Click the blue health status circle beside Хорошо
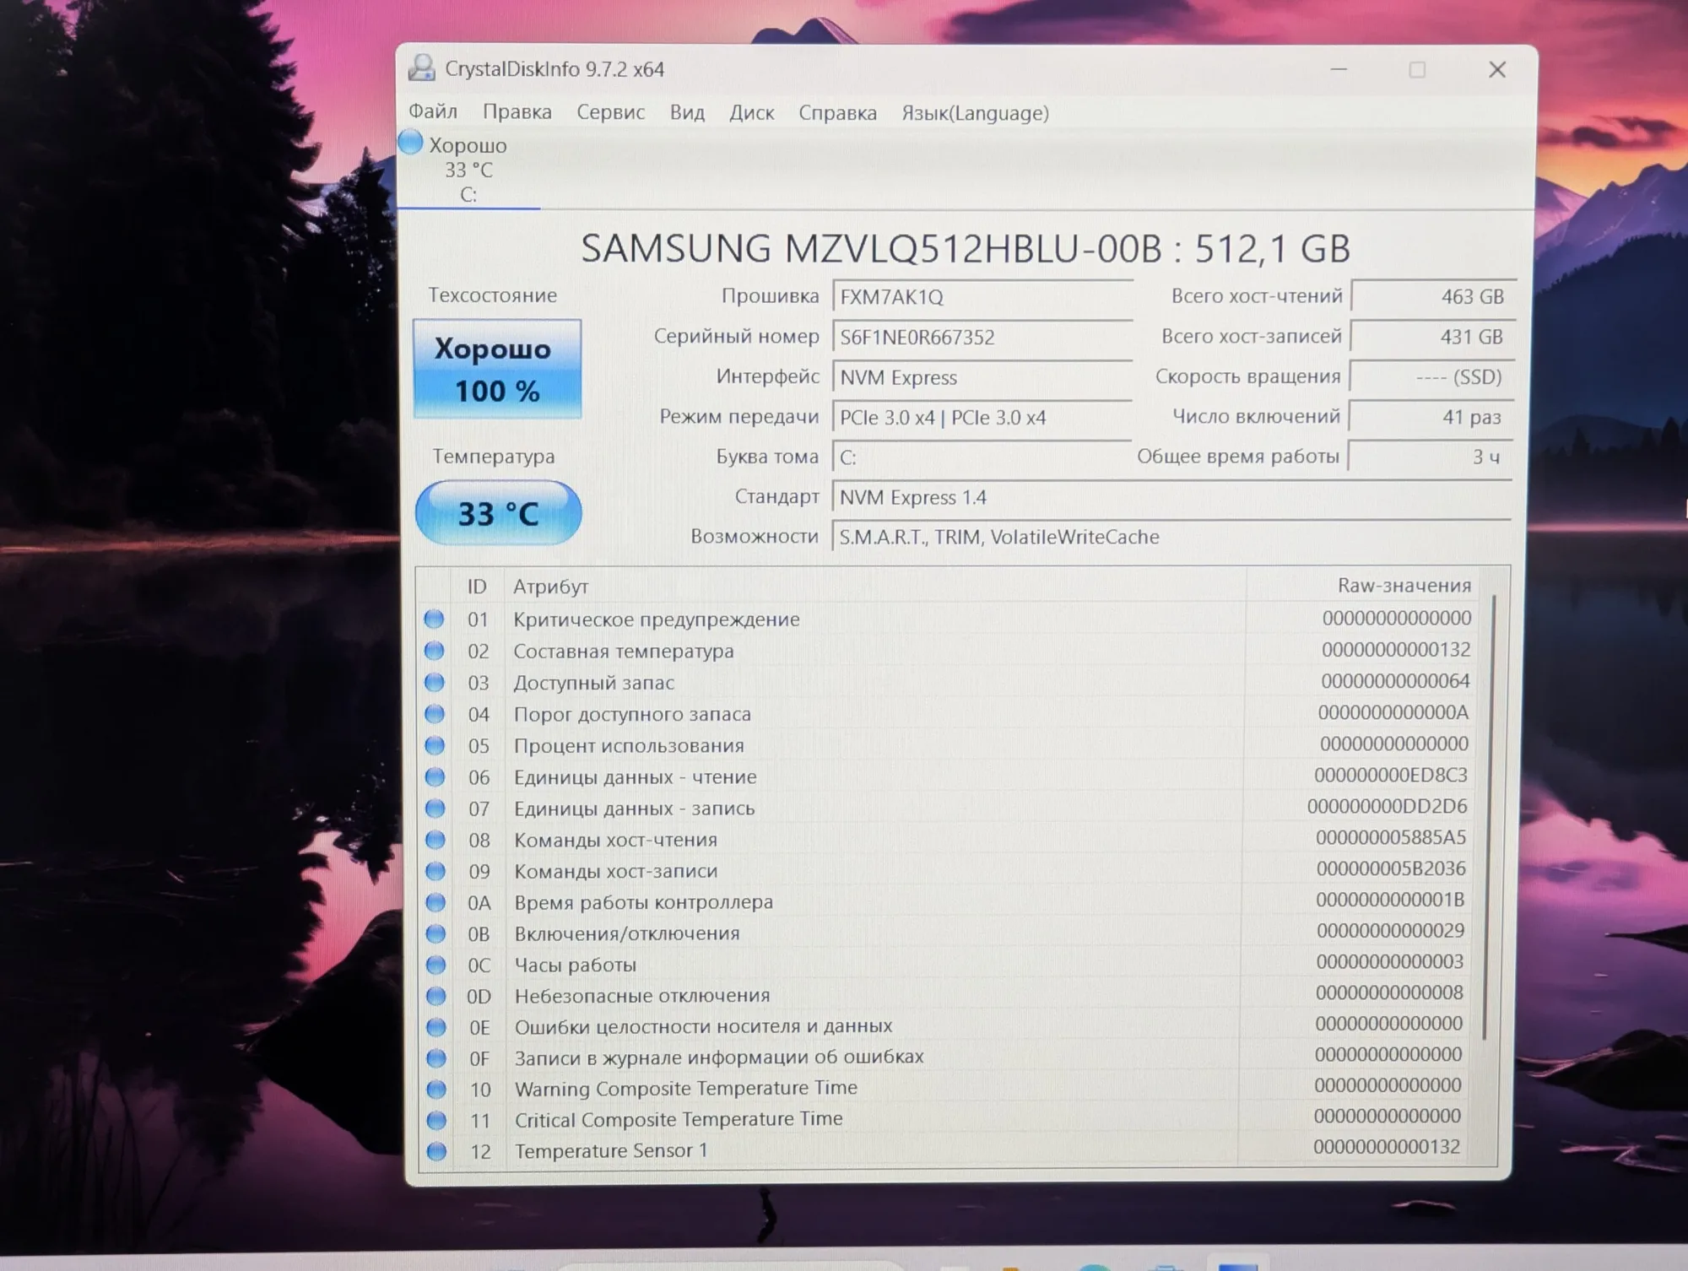 410,143
